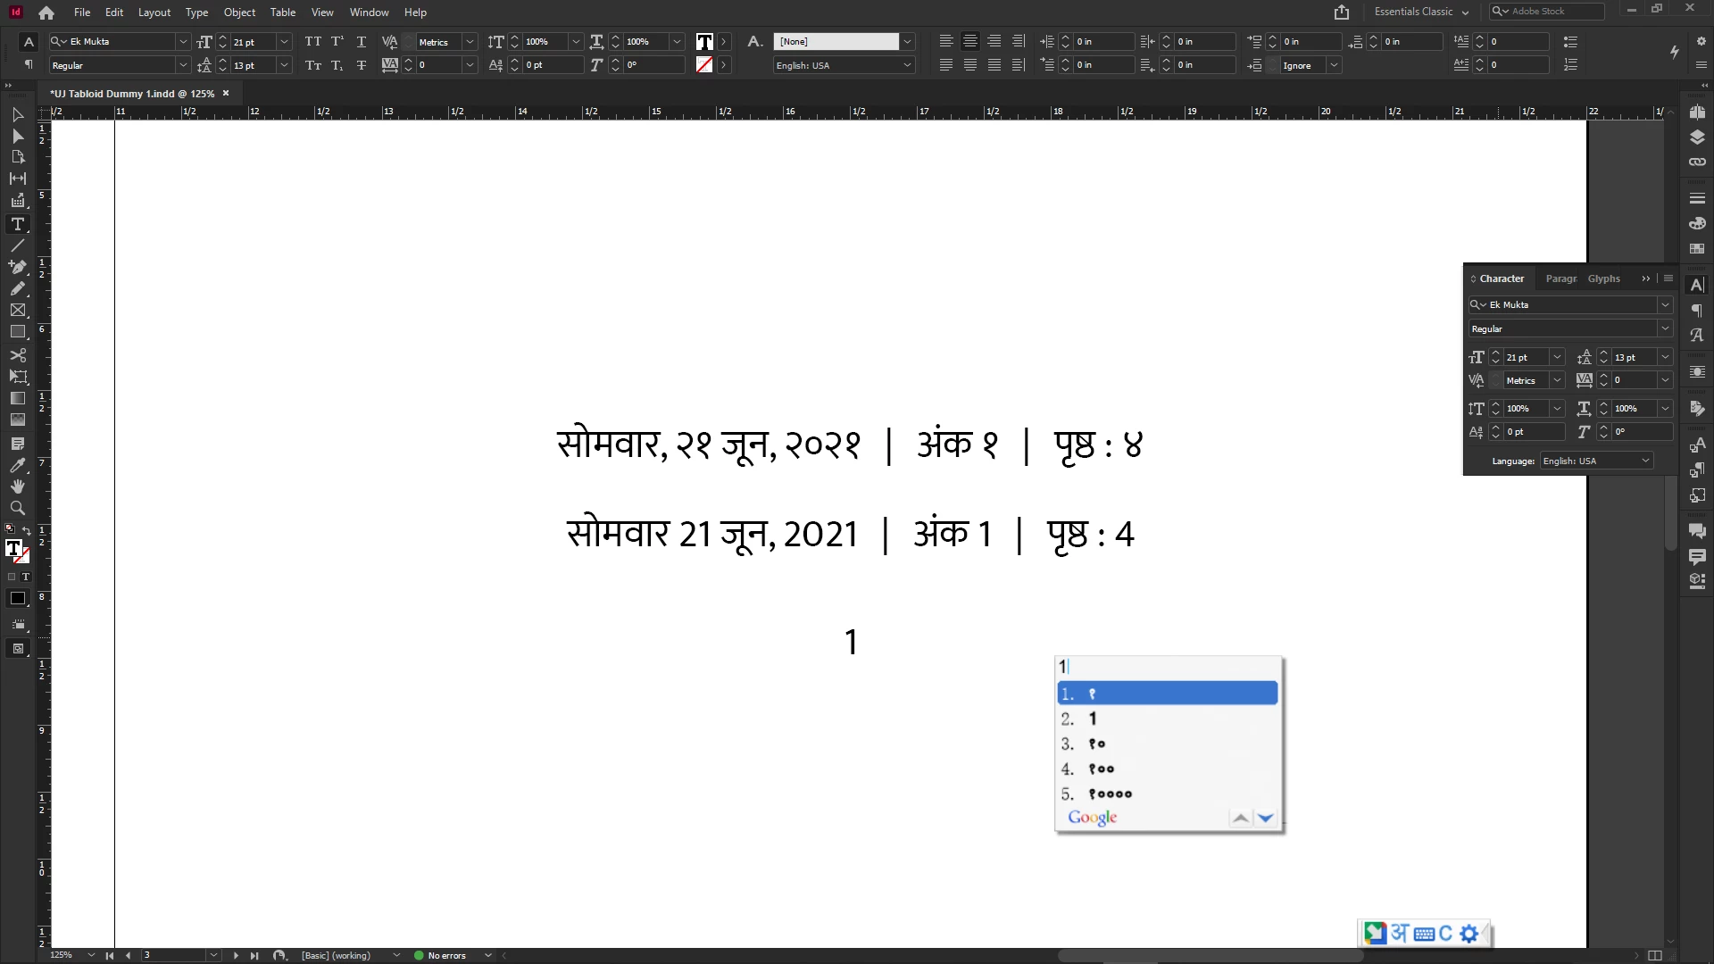Select the Pen tool
Image resolution: width=1714 pixels, height=964 pixels.
pos(17,267)
